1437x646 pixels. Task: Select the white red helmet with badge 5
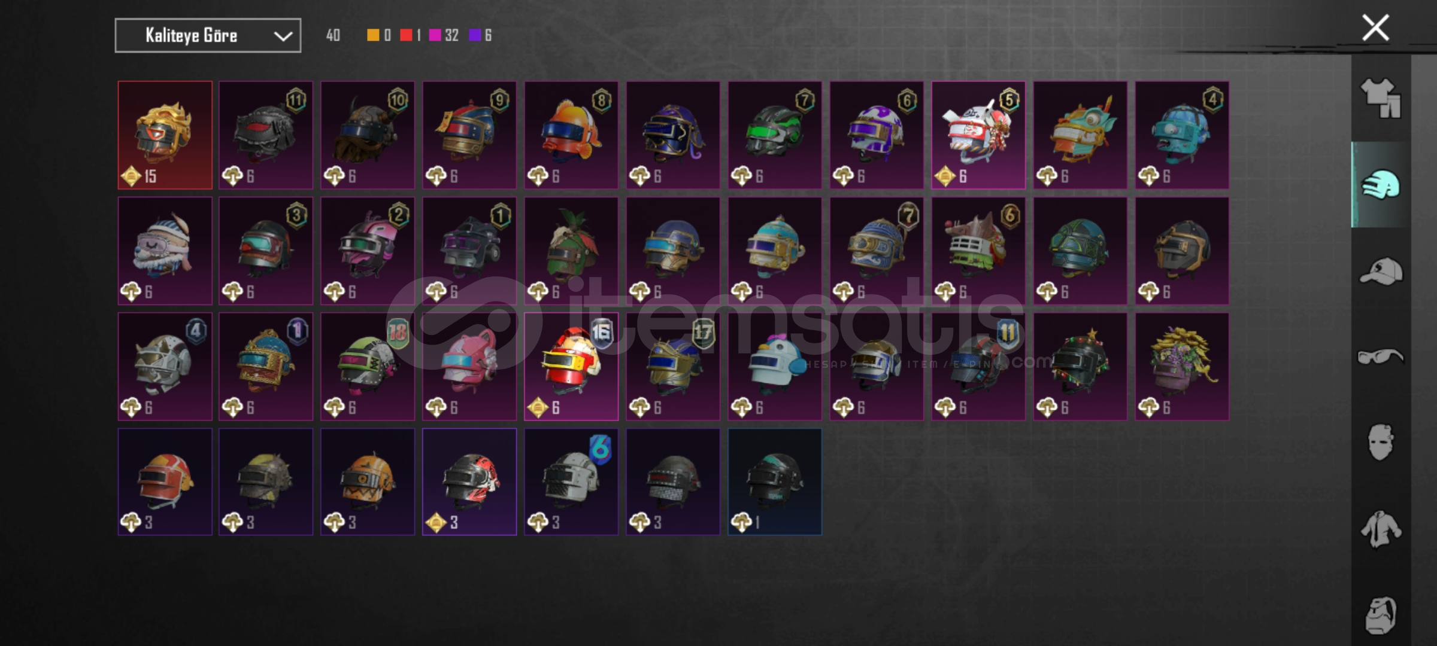(x=978, y=135)
